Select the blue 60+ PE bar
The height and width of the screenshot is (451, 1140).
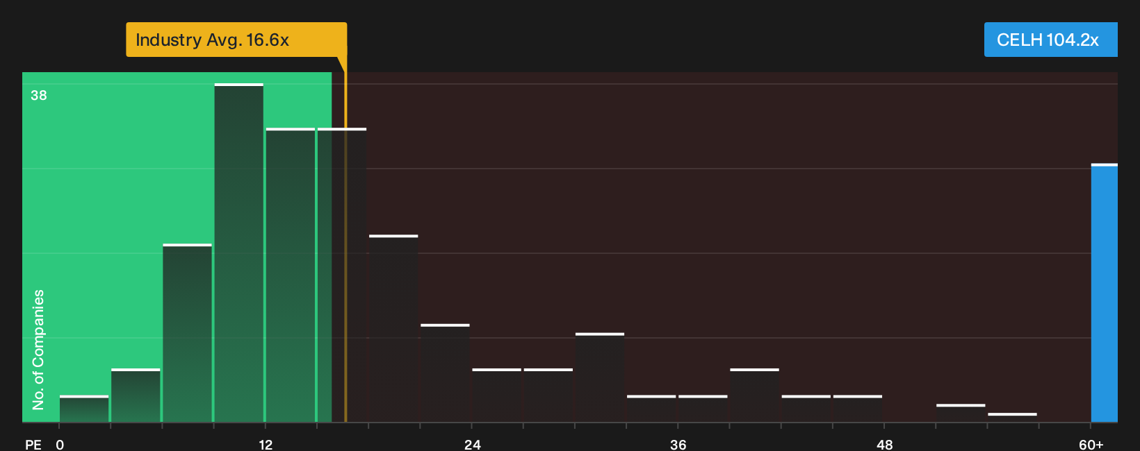(x=1105, y=293)
